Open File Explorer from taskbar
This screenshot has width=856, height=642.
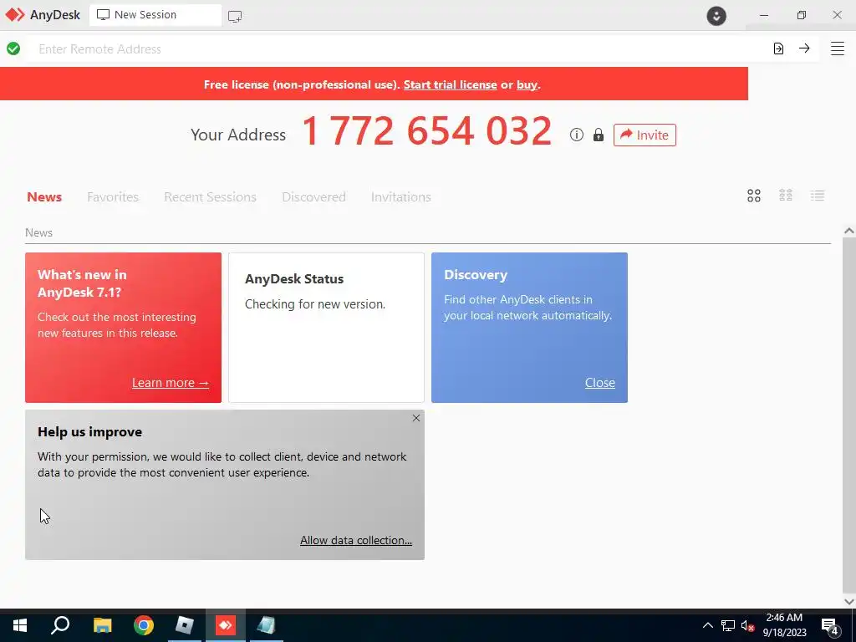(x=102, y=625)
